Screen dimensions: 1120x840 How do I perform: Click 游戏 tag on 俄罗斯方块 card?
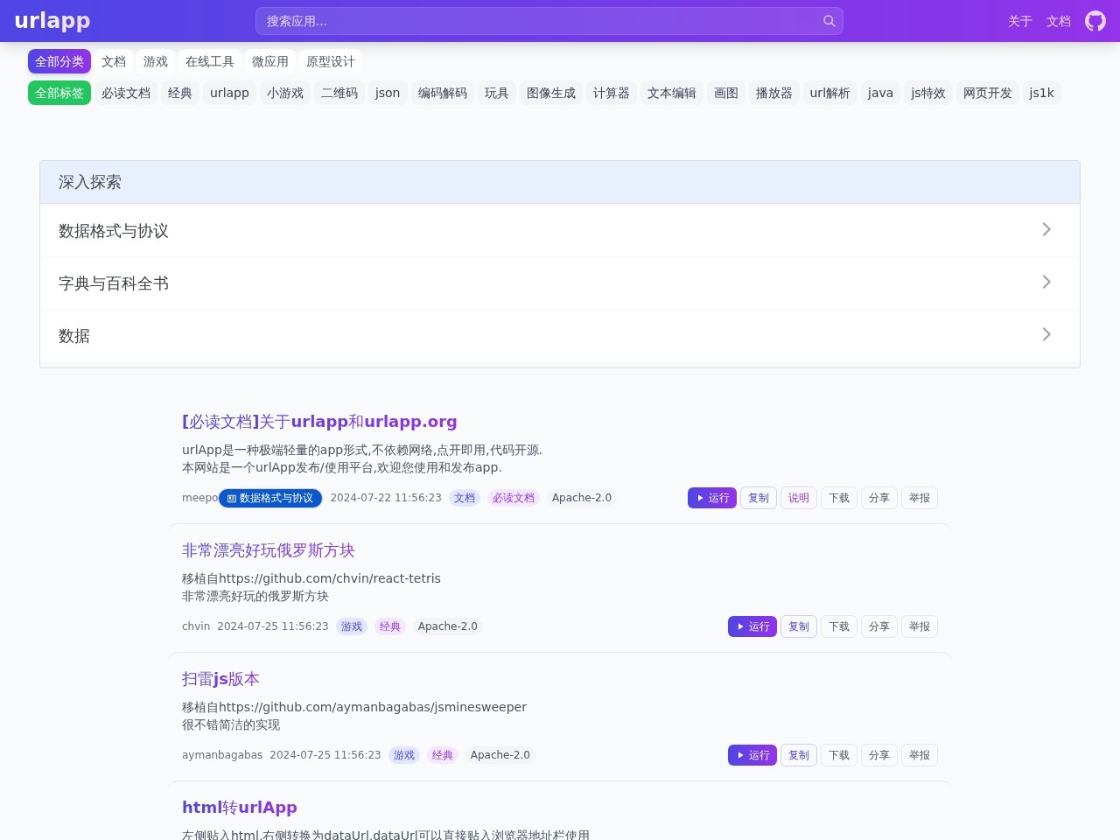352,626
